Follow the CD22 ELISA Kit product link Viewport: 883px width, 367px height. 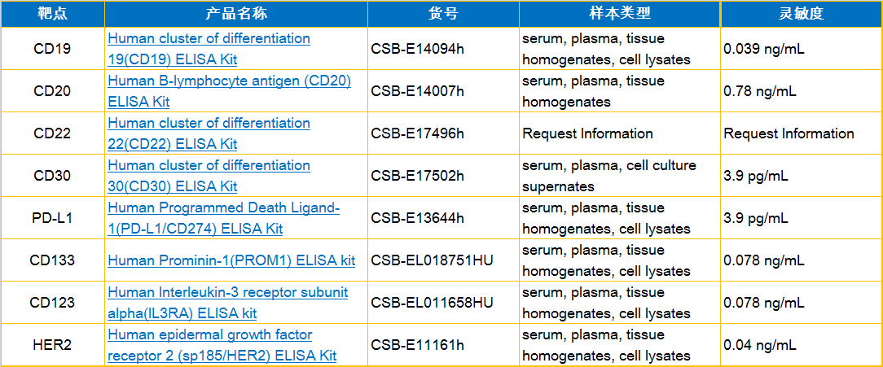[x=209, y=133]
